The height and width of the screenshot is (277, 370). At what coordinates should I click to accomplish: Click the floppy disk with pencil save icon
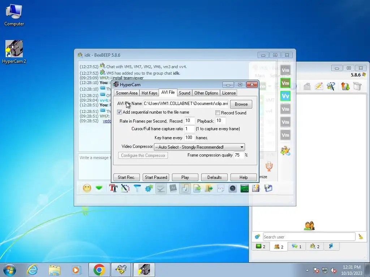pyautogui.click(x=256, y=188)
